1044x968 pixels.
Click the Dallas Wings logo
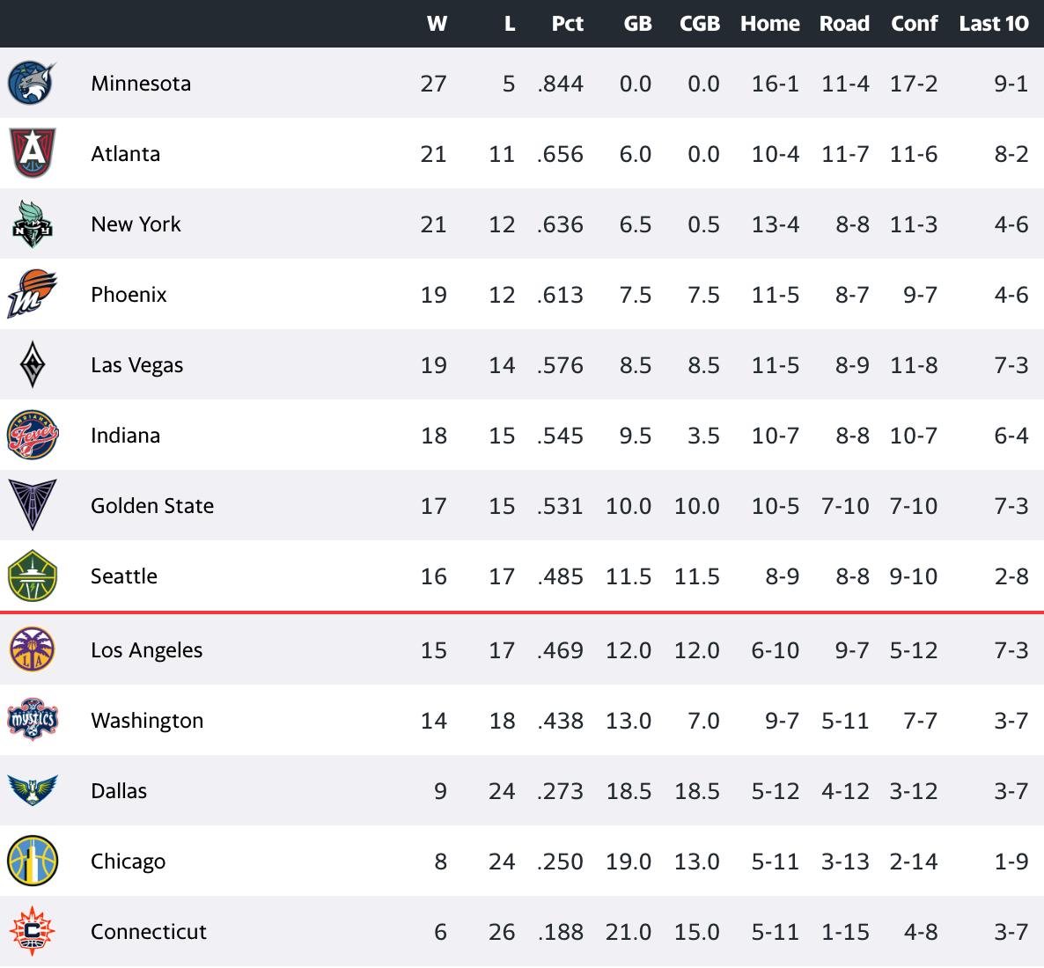[x=32, y=790]
